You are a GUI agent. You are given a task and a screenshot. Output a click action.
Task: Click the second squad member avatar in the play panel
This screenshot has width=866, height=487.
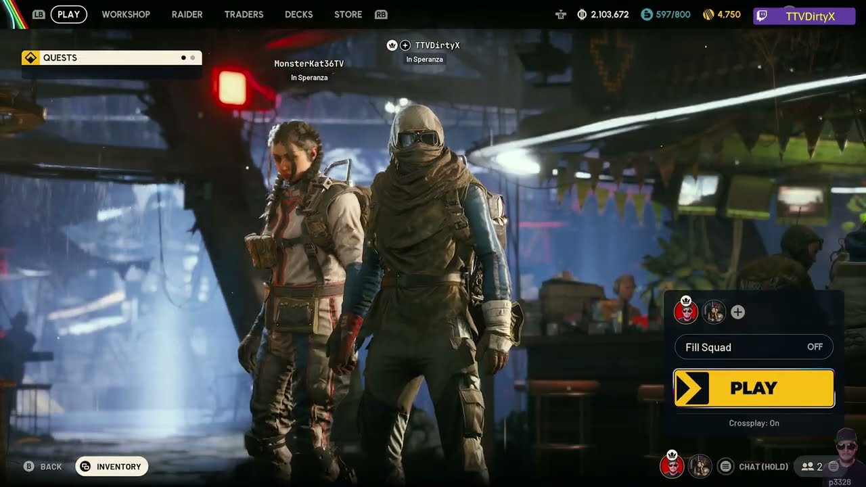714,312
